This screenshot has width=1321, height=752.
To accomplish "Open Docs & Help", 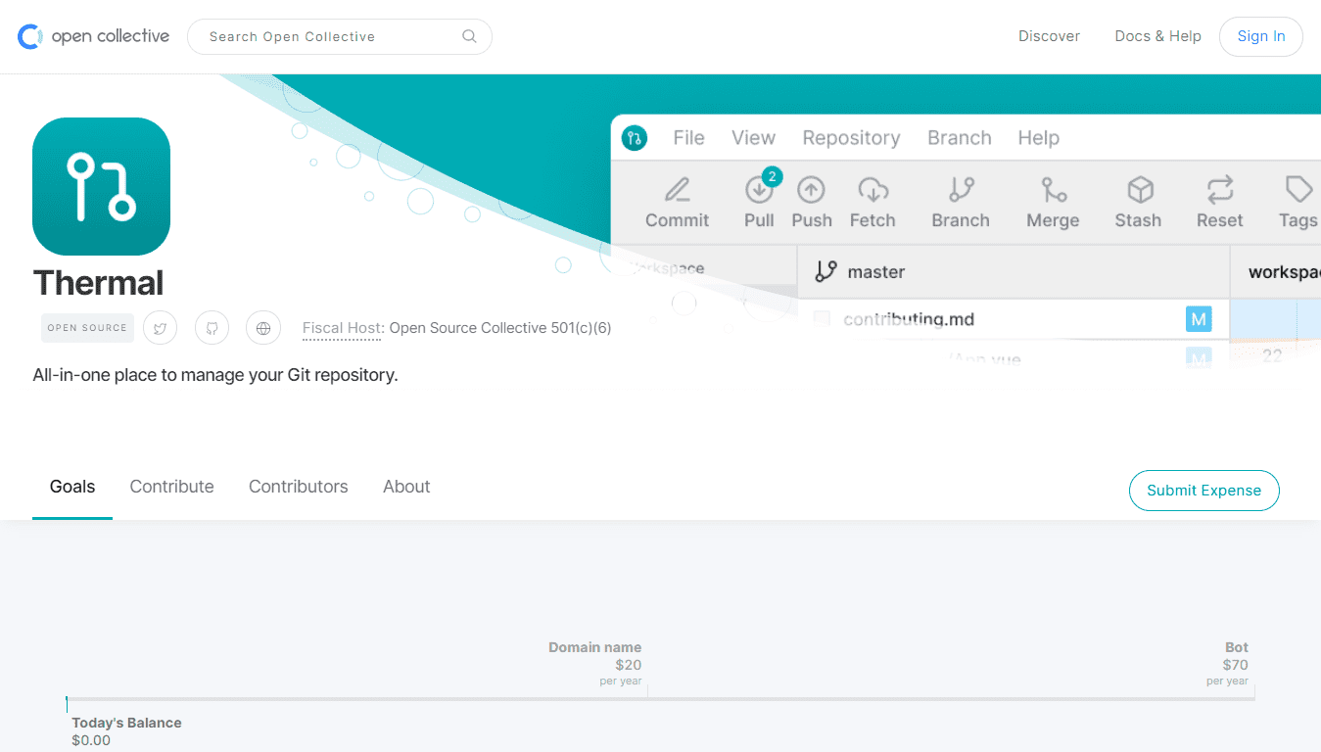I will coord(1157,36).
